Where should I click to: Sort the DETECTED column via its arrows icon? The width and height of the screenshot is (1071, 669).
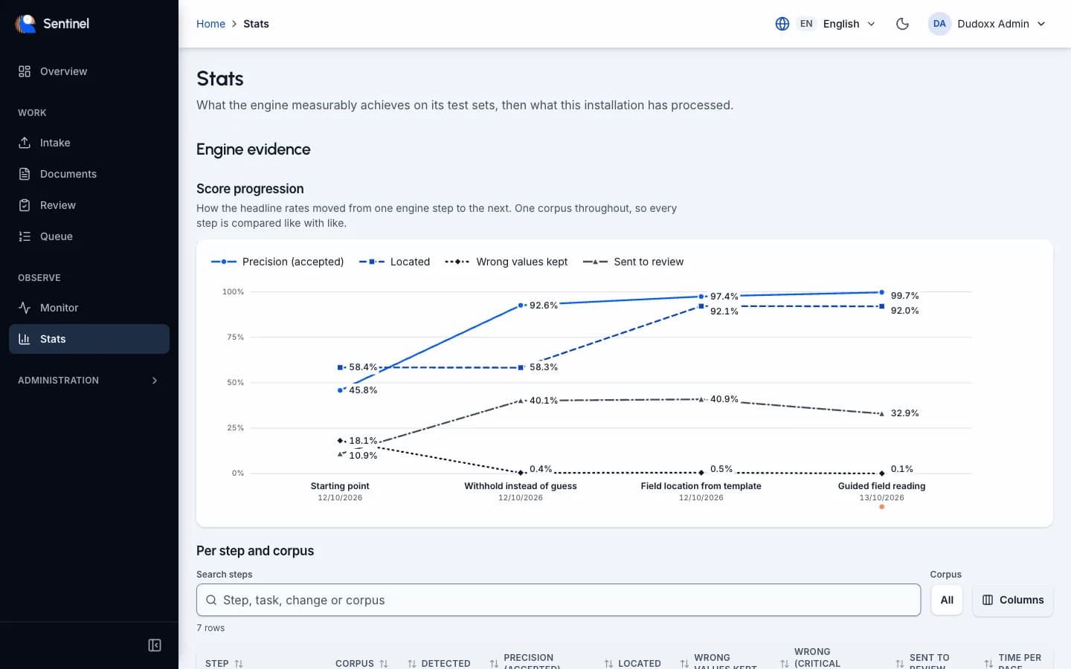click(412, 664)
